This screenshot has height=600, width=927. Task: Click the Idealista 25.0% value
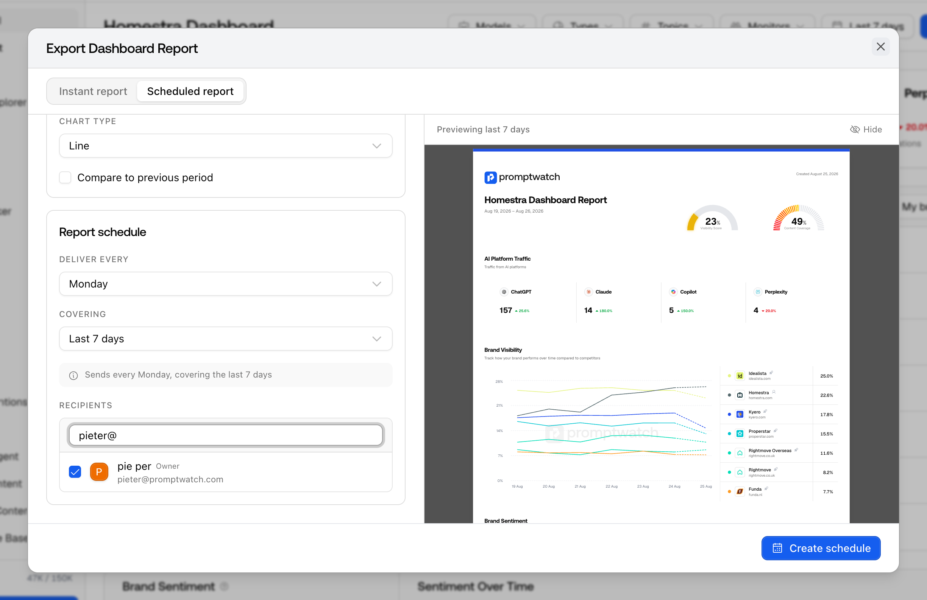point(826,376)
